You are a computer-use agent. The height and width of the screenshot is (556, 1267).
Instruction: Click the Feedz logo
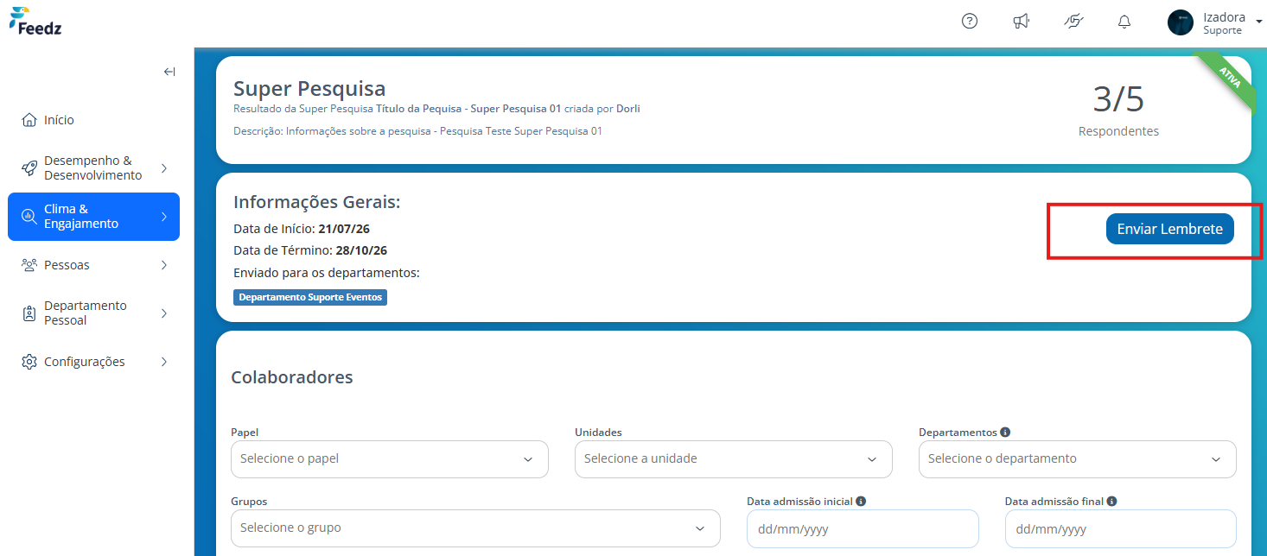click(x=35, y=21)
